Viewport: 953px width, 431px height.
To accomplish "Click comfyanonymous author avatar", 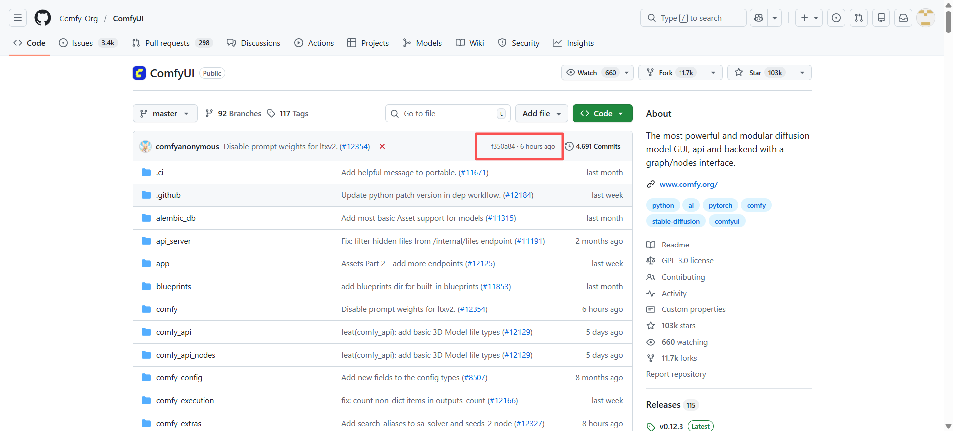I will [x=146, y=146].
